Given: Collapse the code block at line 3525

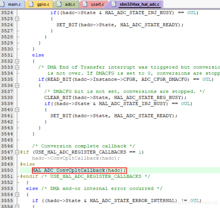Looking at the screenshot, I should (x=17, y=19).
